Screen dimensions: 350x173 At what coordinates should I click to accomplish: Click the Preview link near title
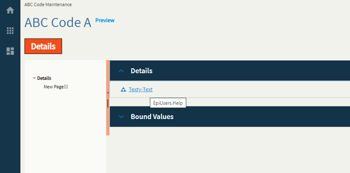[105, 20]
